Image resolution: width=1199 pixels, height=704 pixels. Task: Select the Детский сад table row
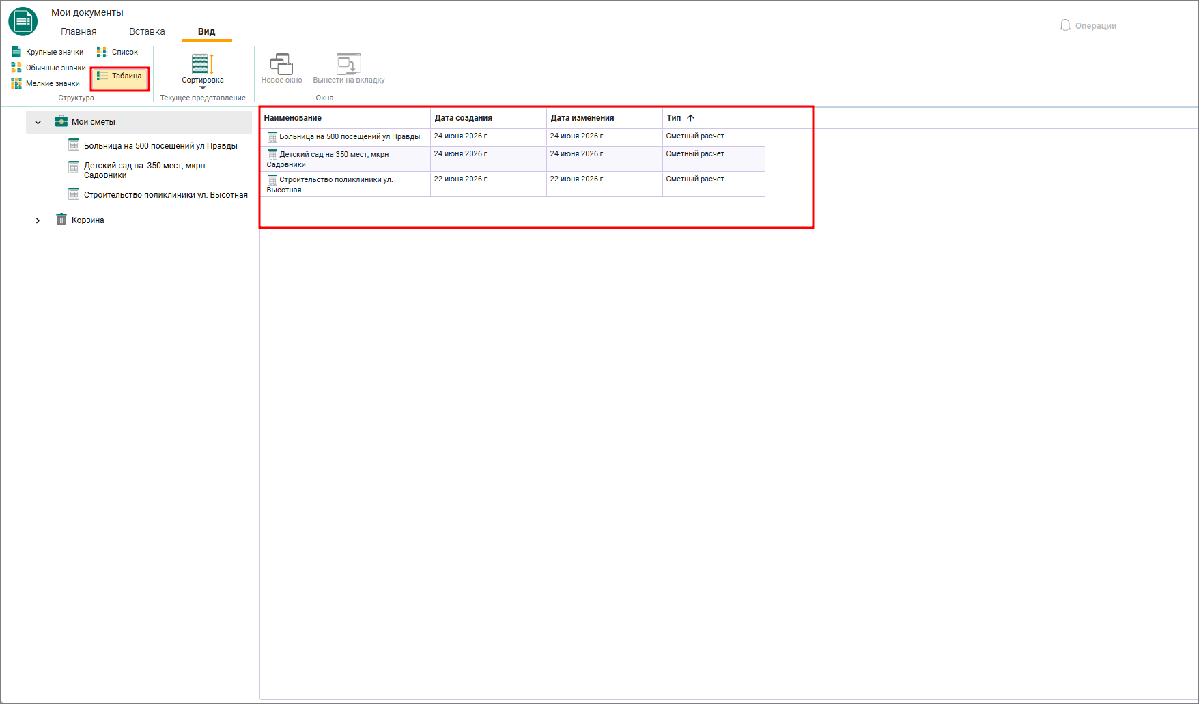pyautogui.click(x=512, y=159)
